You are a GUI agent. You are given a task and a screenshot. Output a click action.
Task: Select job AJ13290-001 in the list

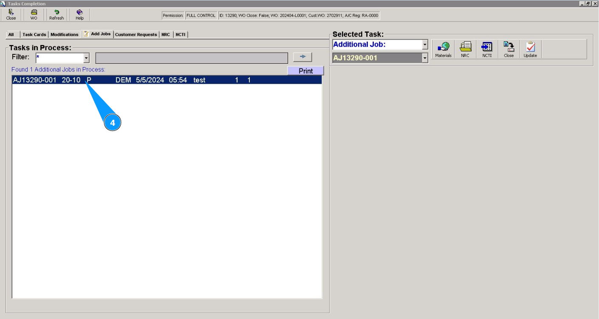(x=167, y=80)
